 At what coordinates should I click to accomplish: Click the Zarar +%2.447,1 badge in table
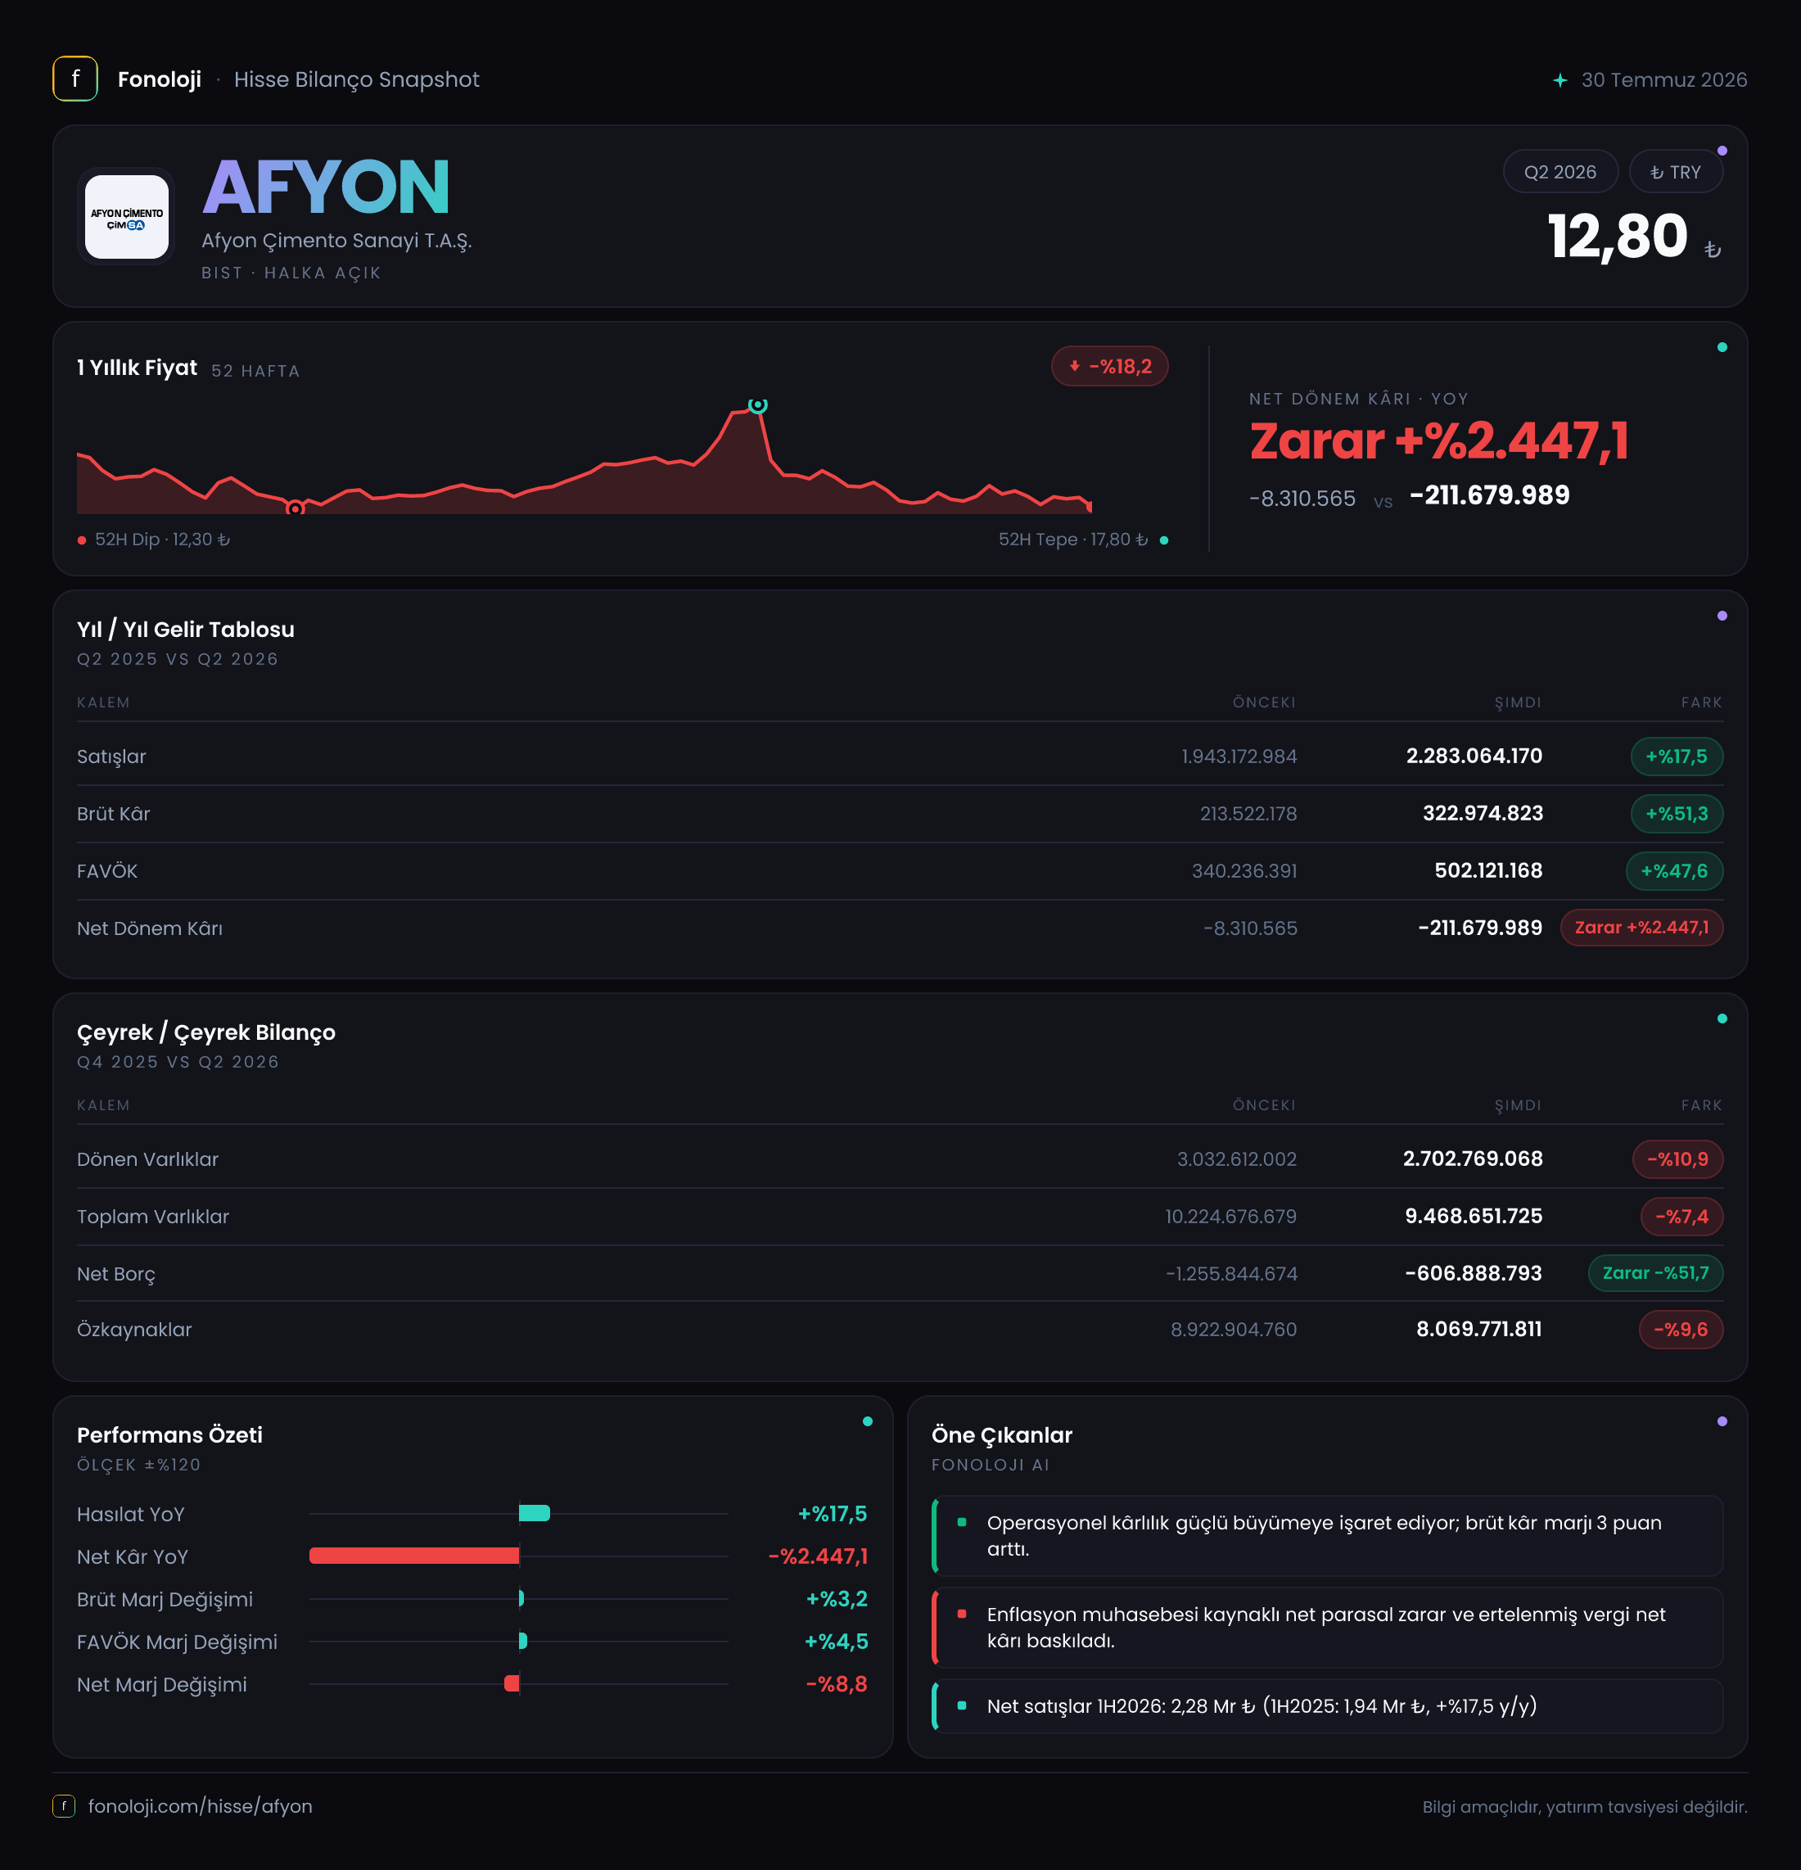1641,928
